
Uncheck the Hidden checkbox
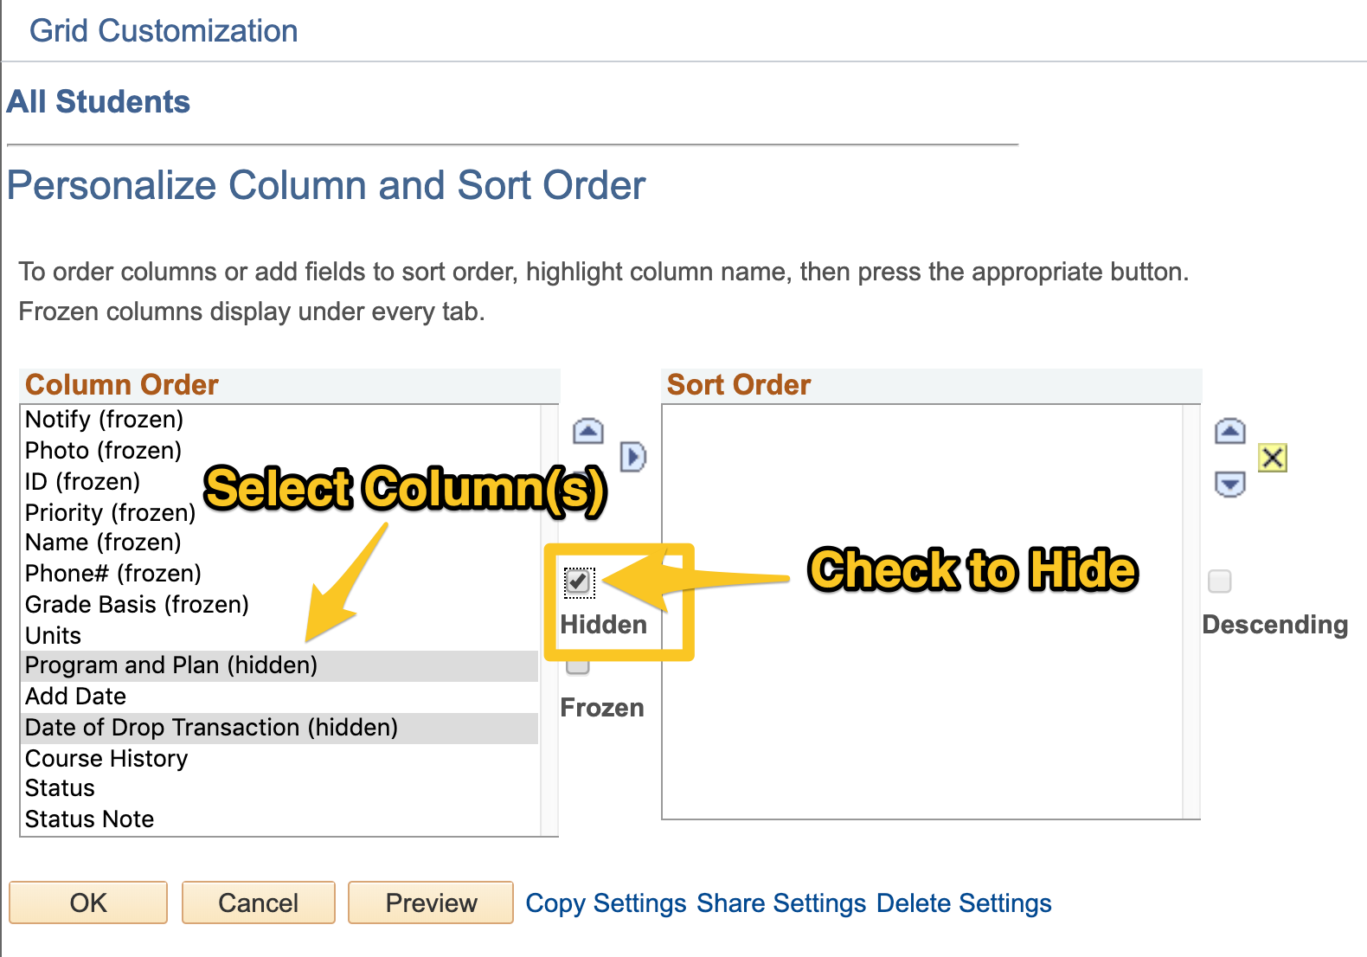pos(578,581)
